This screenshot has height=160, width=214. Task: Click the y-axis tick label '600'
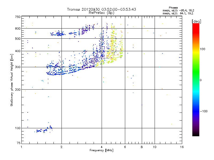pyautogui.click(x=18, y=29)
